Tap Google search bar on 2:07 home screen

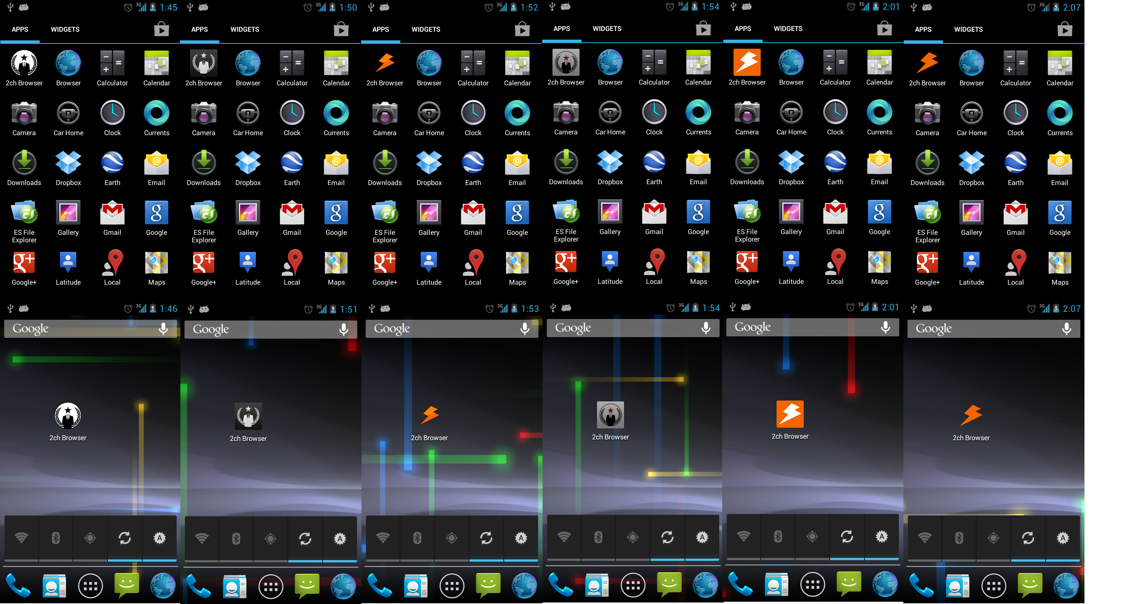coord(994,329)
